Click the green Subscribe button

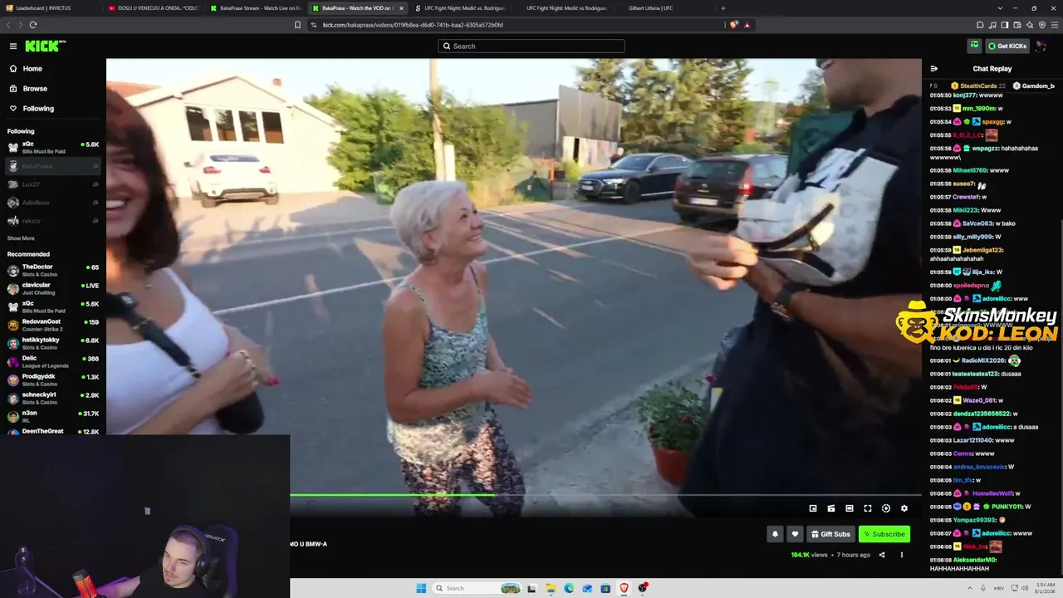click(884, 534)
